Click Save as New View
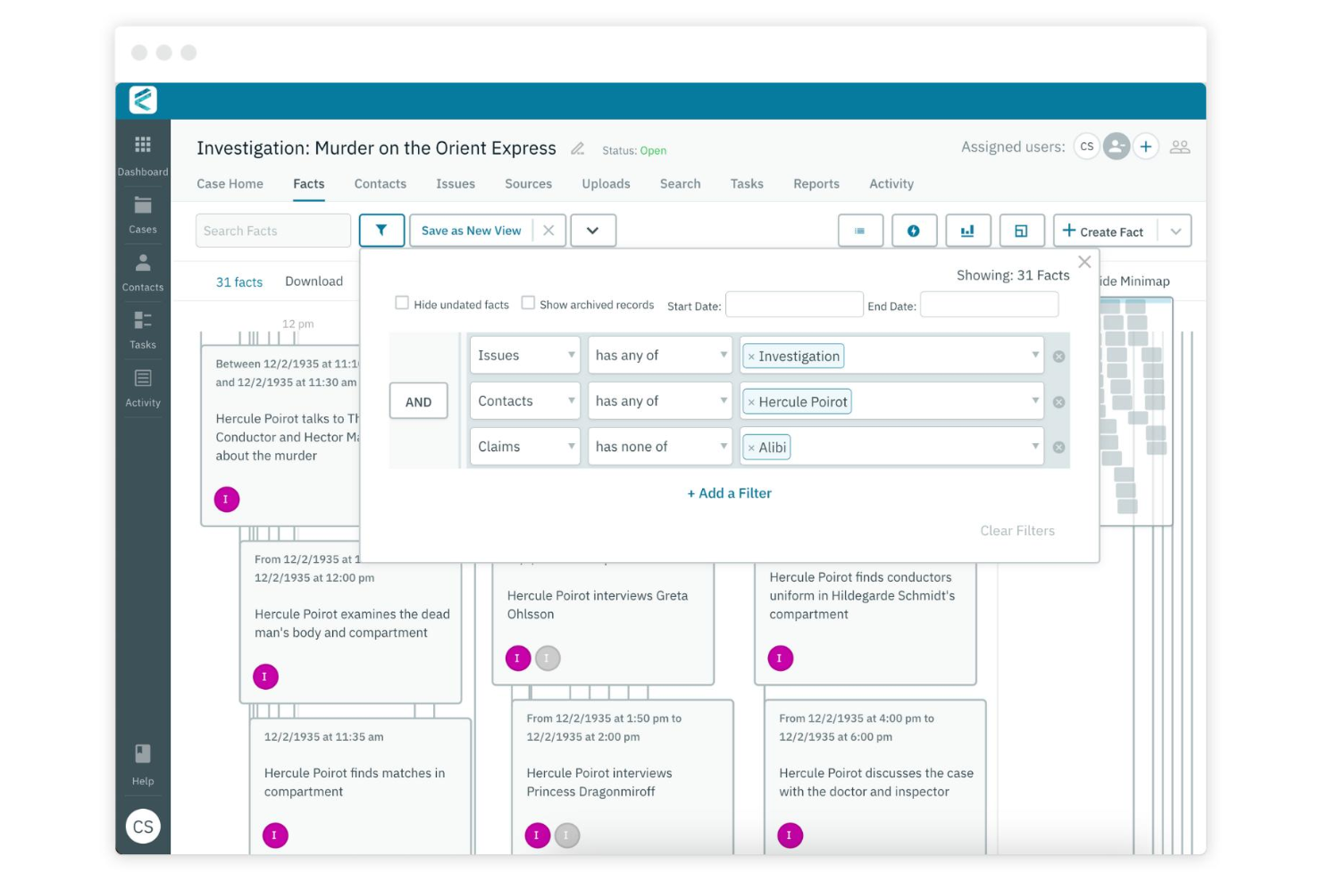This screenshot has width=1322, height=882. point(470,230)
